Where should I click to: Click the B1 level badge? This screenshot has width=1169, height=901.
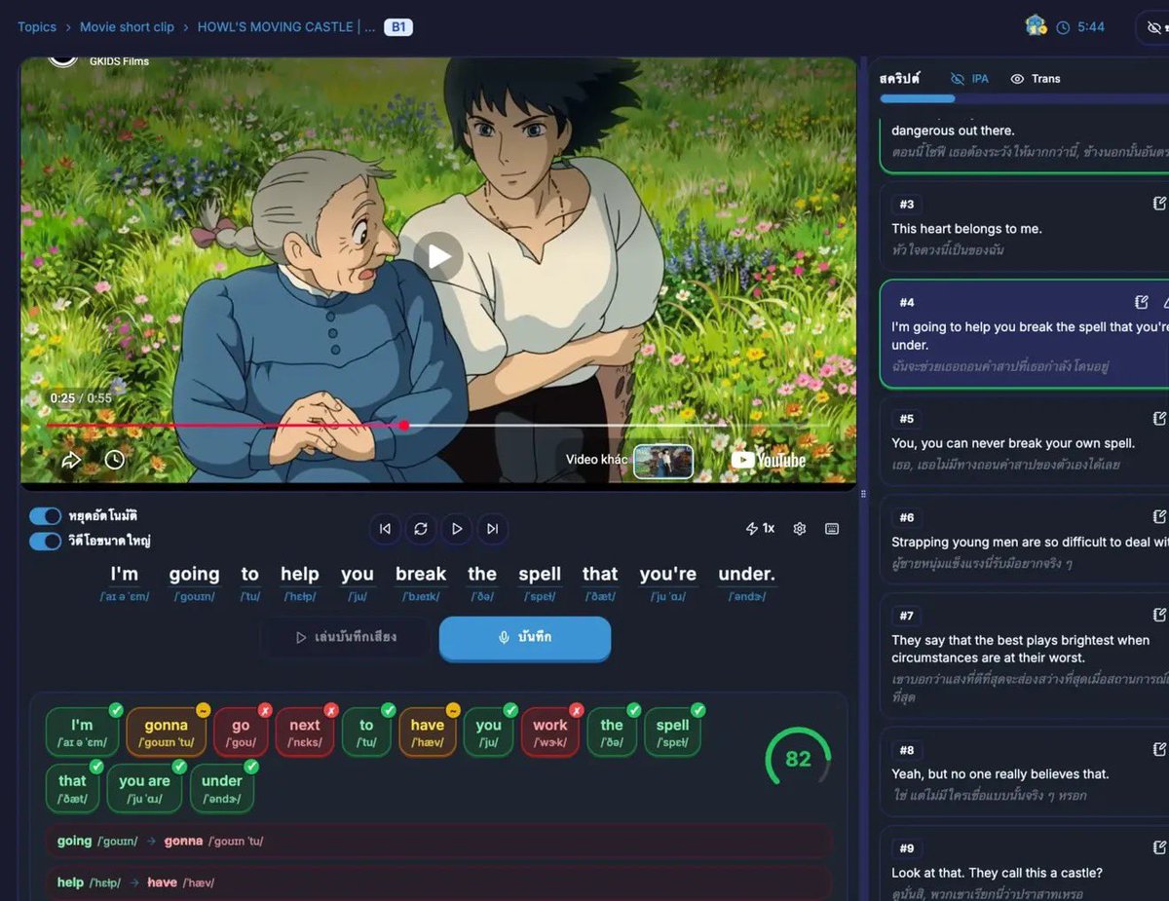click(x=398, y=27)
